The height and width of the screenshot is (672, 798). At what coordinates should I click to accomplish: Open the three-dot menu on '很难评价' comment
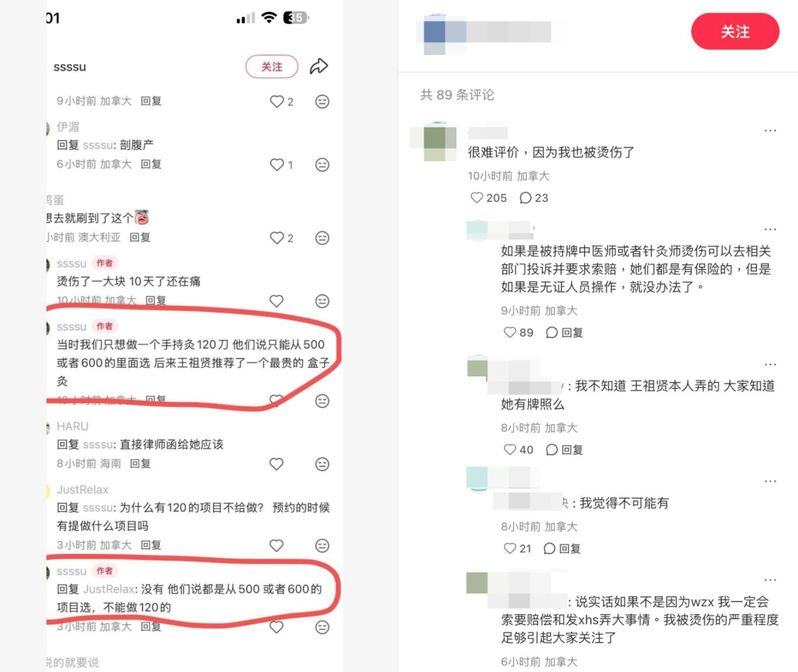770,131
